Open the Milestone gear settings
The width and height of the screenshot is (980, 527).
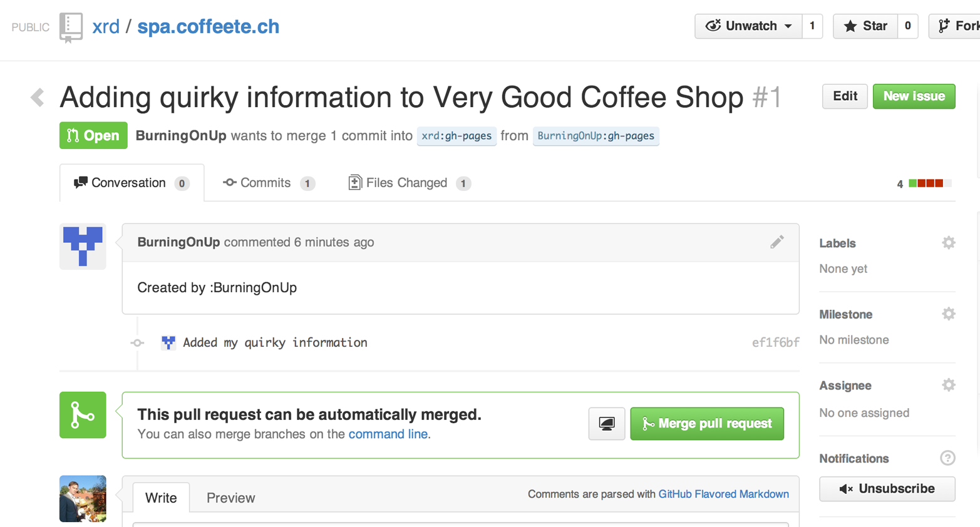click(948, 314)
